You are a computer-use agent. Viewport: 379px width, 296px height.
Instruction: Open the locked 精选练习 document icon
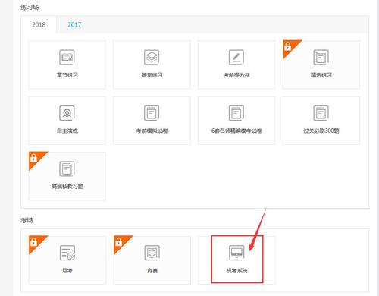[x=321, y=57]
